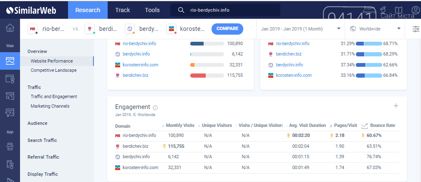Screen dimensions: 421x182
Task: Click the red berdichev.biz visits bar
Action: coord(198,76)
